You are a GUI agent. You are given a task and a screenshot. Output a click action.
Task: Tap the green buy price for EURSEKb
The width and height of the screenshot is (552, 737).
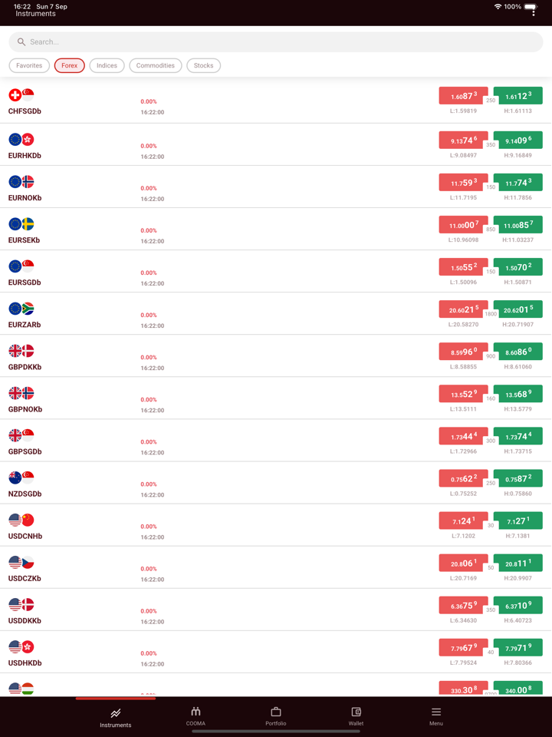(x=518, y=224)
